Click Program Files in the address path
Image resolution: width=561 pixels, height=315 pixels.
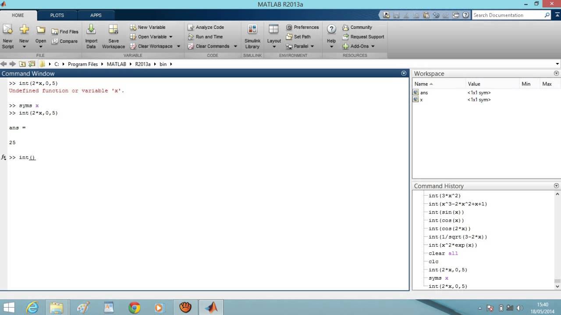(83, 64)
